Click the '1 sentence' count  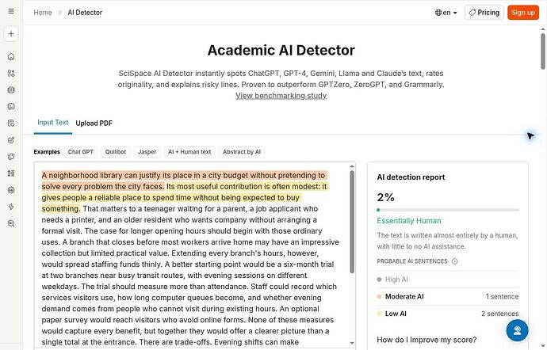pyautogui.click(x=502, y=297)
